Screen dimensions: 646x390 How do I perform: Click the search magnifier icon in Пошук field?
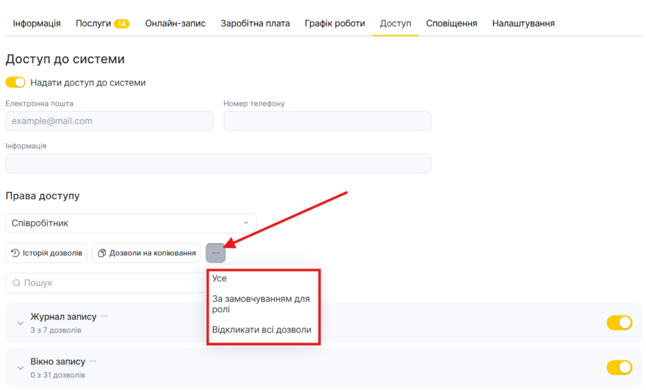[x=16, y=283]
